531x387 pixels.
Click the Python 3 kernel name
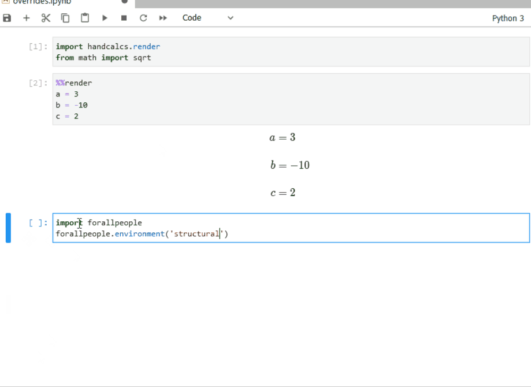click(x=508, y=18)
